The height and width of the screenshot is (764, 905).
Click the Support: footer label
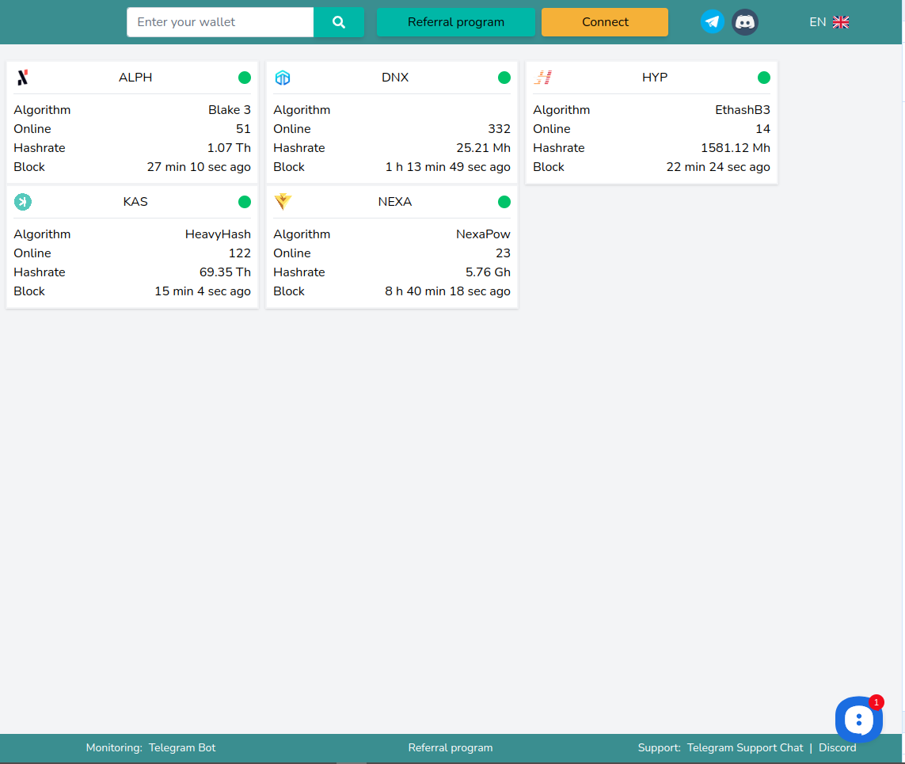(659, 747)
